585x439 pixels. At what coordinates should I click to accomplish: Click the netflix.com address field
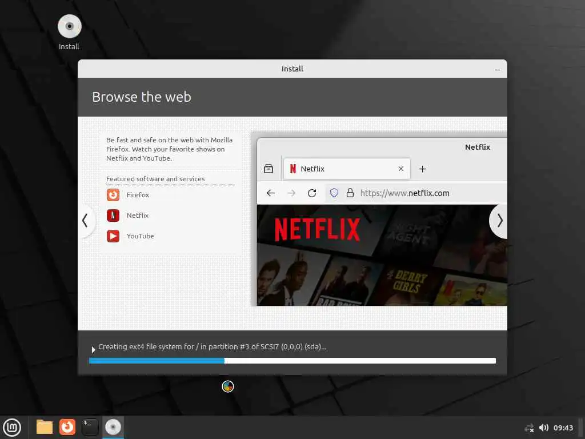[x=416, y=193]
